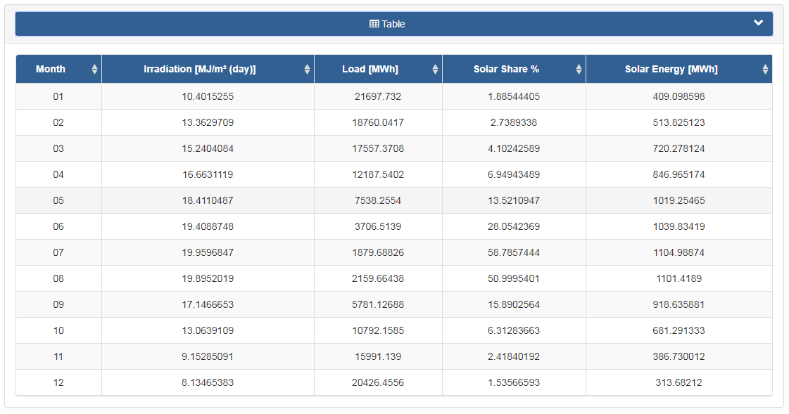Select solar energy value 1104.98874
Image resolution: width=789 pixels, height=414 pixels.
tap(678, 253)
